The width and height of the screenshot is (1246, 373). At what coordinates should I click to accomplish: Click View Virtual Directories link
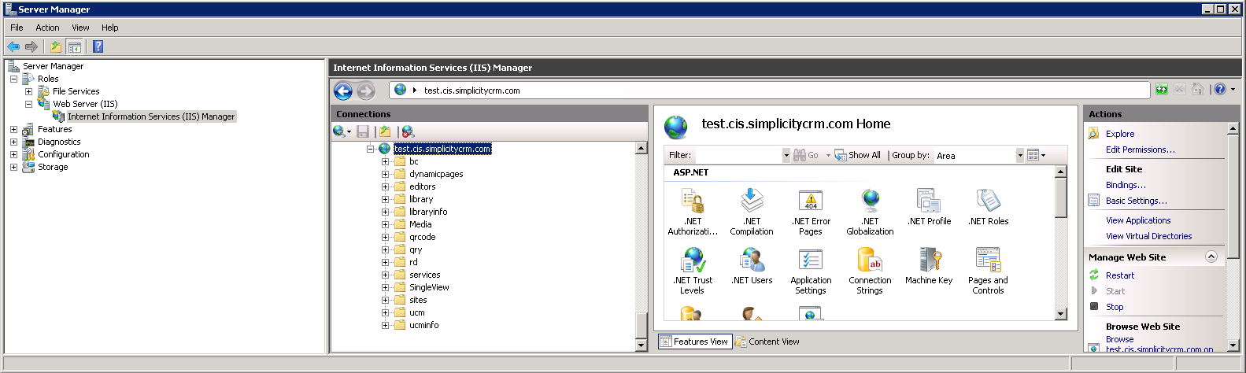(1148, 236)
